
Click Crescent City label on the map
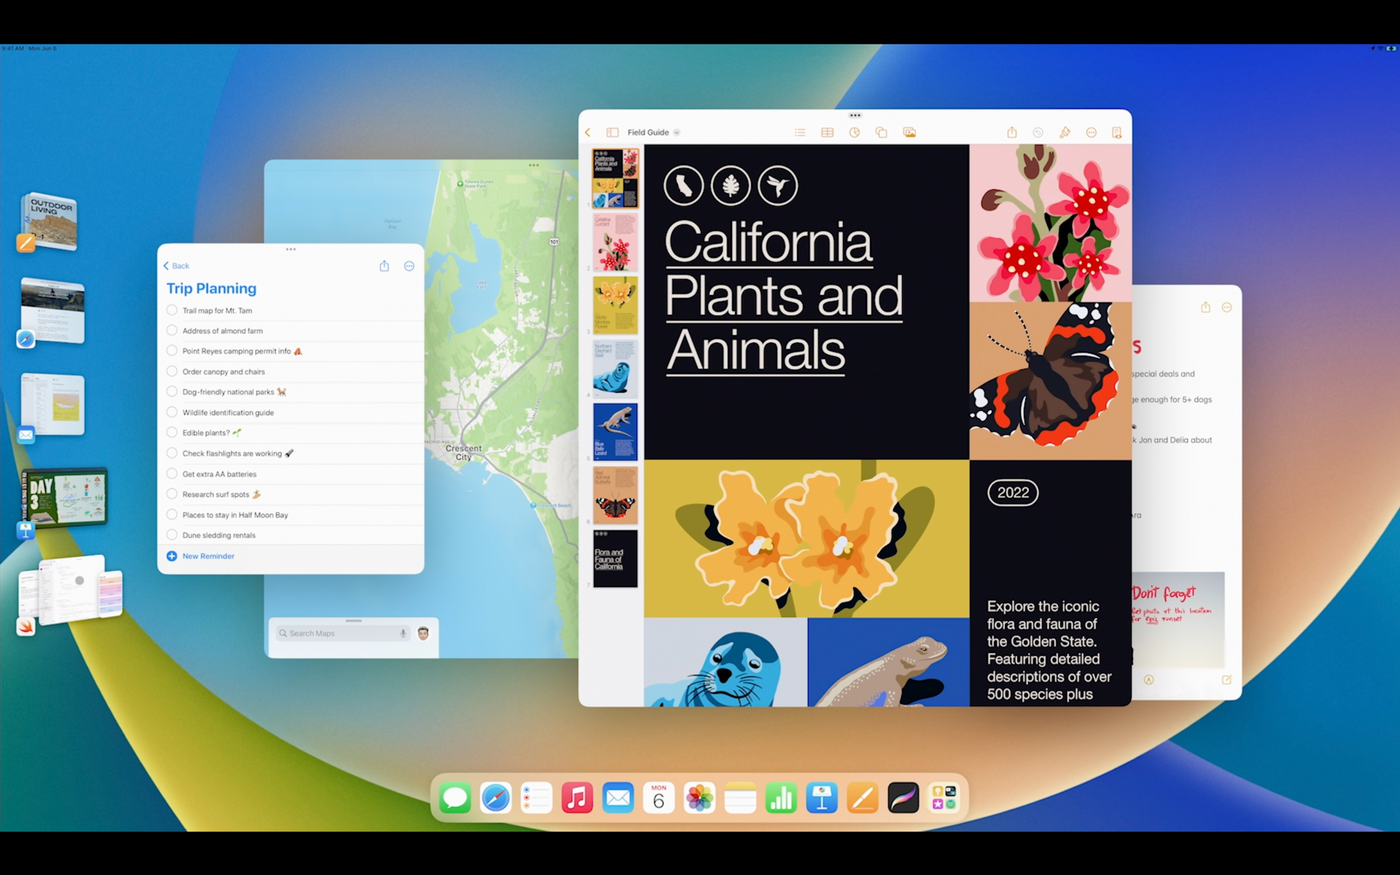click(x=463, y=453)
